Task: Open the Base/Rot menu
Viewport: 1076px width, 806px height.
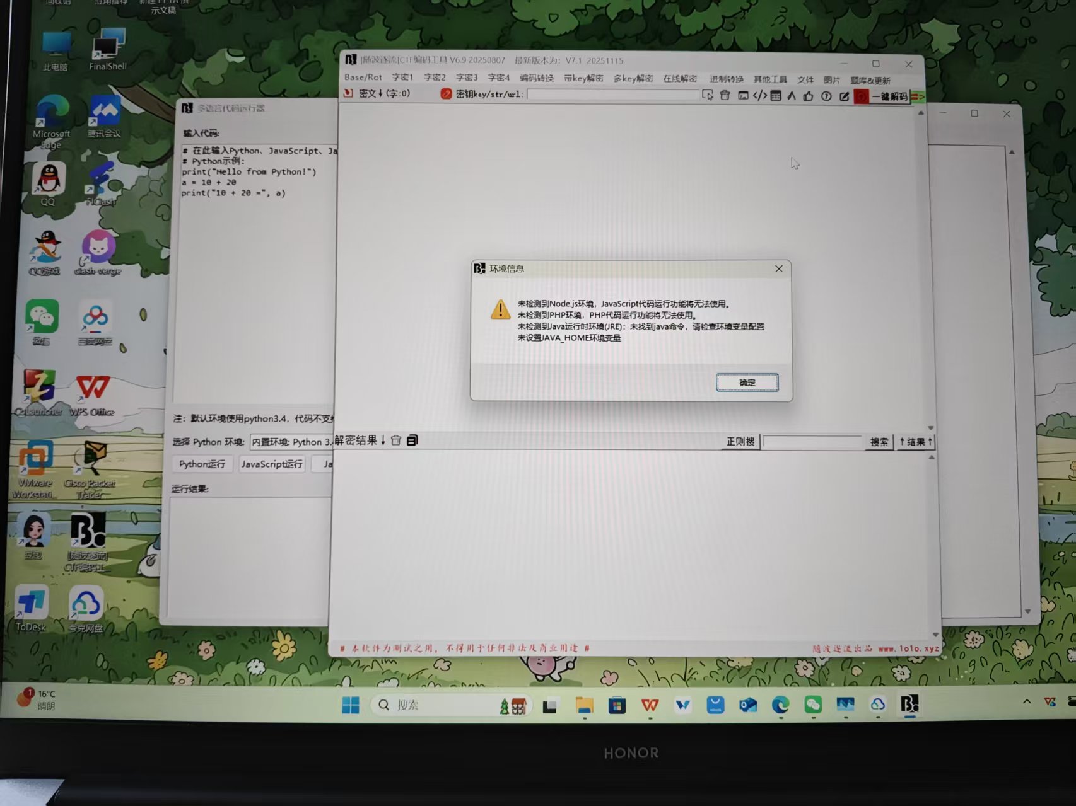Action: pyautogui.click(x=363, y=78)
